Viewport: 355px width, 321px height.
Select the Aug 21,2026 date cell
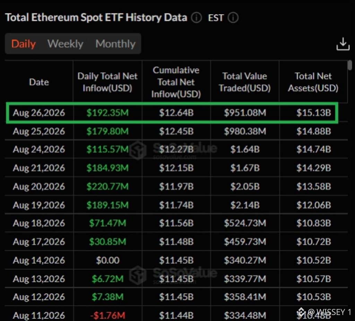coord(39,168)
